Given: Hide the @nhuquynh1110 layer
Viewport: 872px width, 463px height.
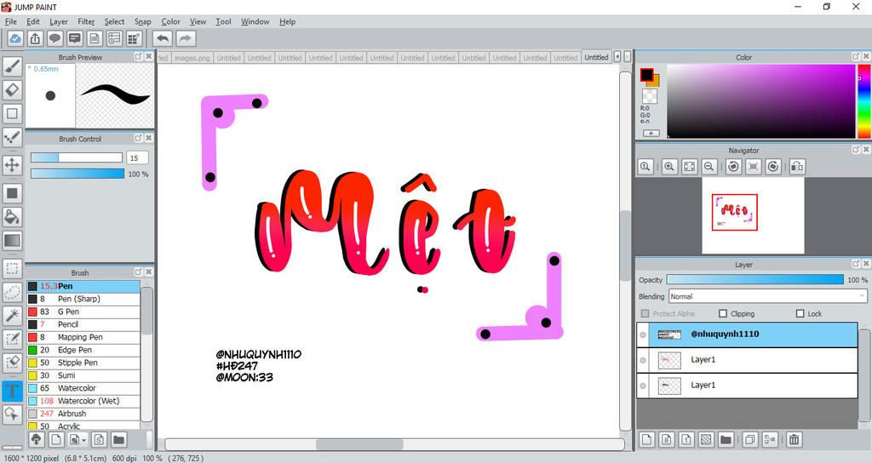Looking at the screenshot, I should (x=643, y=334).
